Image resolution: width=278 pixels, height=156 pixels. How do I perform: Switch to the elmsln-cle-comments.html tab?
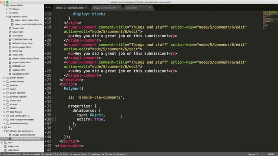pos(69,8)
